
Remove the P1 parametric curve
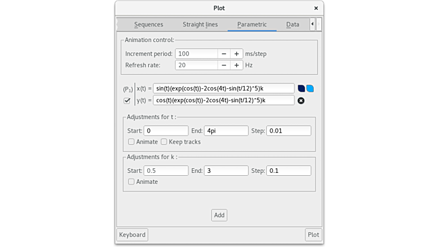coord(301,100)
